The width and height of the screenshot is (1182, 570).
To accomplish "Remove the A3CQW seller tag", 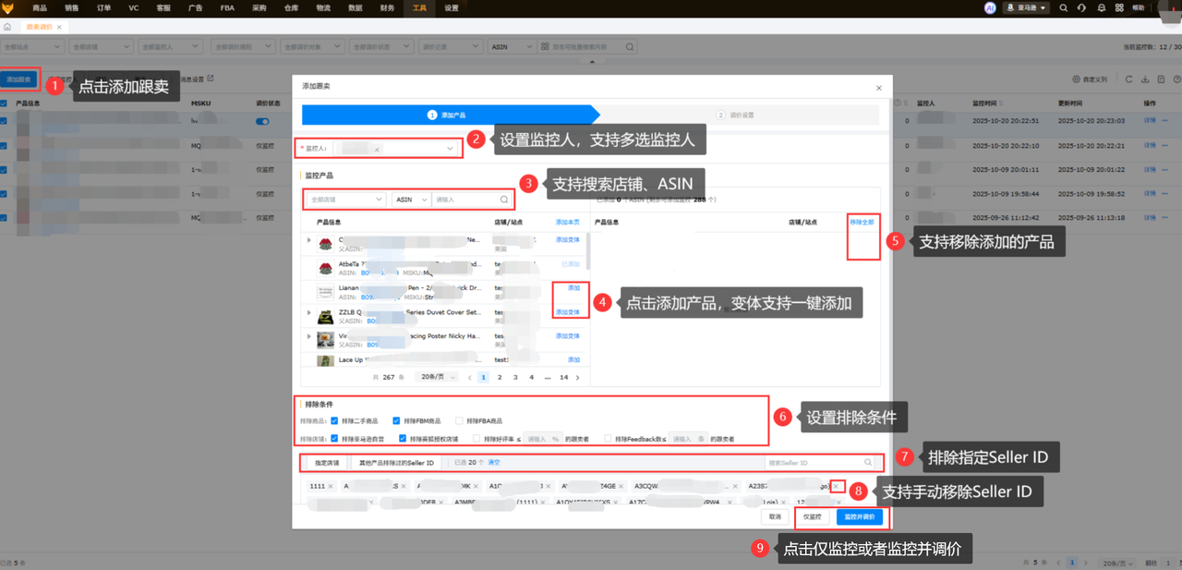I will click(733, 485).
